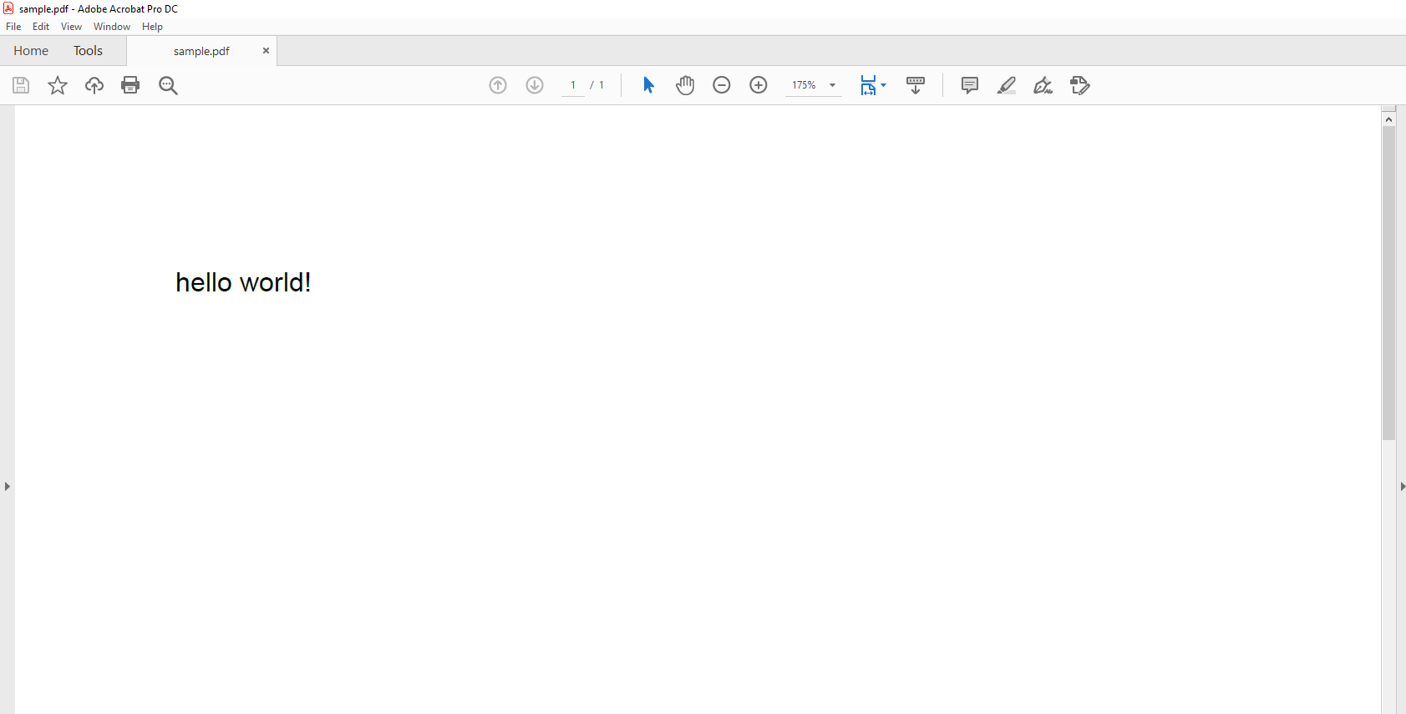1406x714 pixels.
Task: Expand the left navigation pane
Action: [x=8, y=486]
